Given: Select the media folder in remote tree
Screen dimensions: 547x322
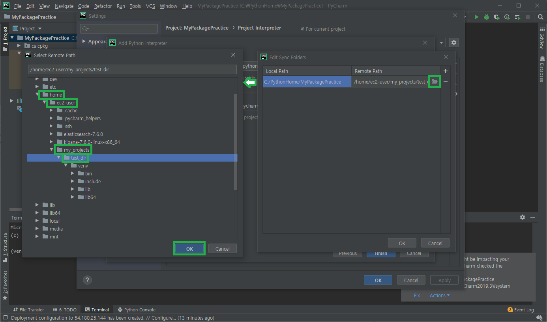Looking at the screenshot, I should pyautogui.click(x=56, y=229).
